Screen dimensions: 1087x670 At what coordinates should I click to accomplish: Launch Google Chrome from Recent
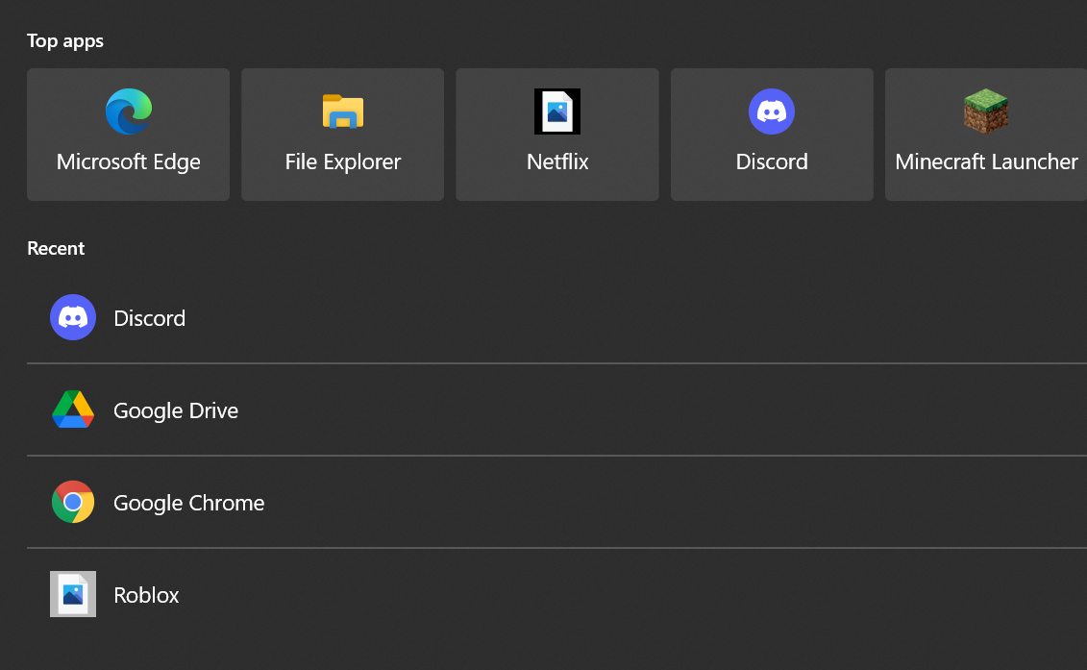pyautogui.click(x=188, y=502)
